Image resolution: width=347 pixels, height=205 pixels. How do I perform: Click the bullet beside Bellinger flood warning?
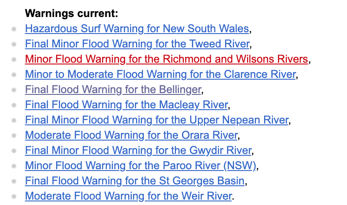coord(14,90)
